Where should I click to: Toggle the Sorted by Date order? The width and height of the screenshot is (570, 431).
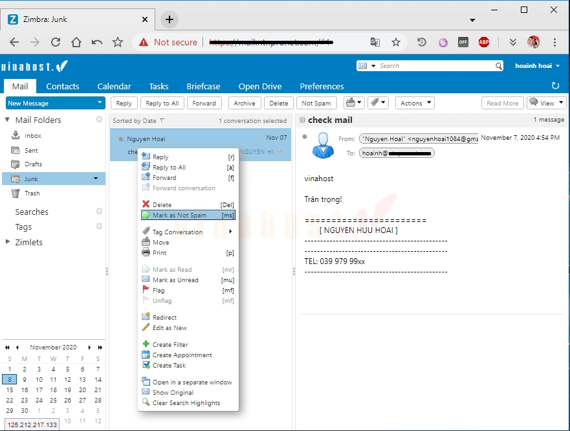click(x=138, y=120)
